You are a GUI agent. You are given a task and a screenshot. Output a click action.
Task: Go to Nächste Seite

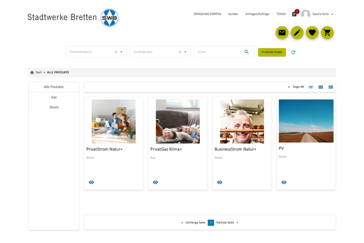click(225, 222)
